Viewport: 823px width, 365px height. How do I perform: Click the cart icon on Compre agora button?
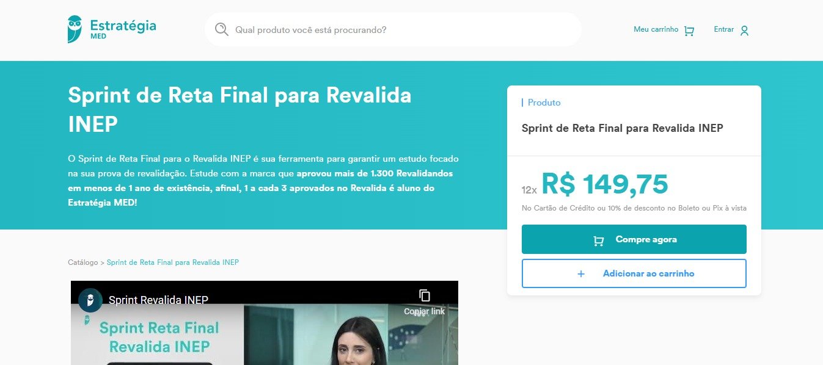pos(599,240)
